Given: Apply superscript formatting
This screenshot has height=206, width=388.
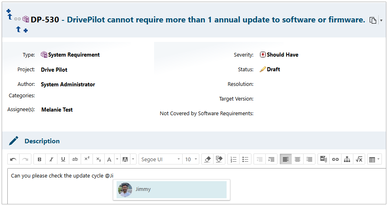Looking at the screenshot, I should pyautogui.click(x=87, y=159).
